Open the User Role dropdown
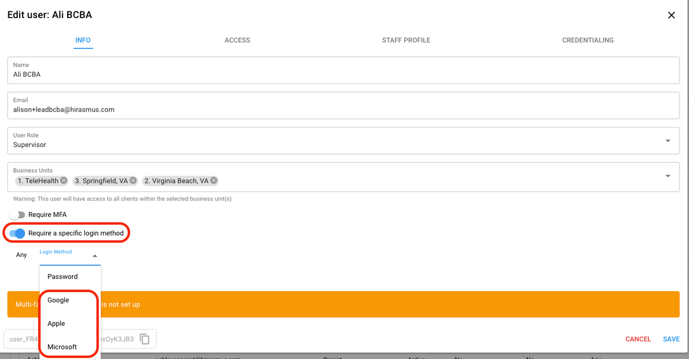The width and height of the screenshot is (689, 359). 667,140
